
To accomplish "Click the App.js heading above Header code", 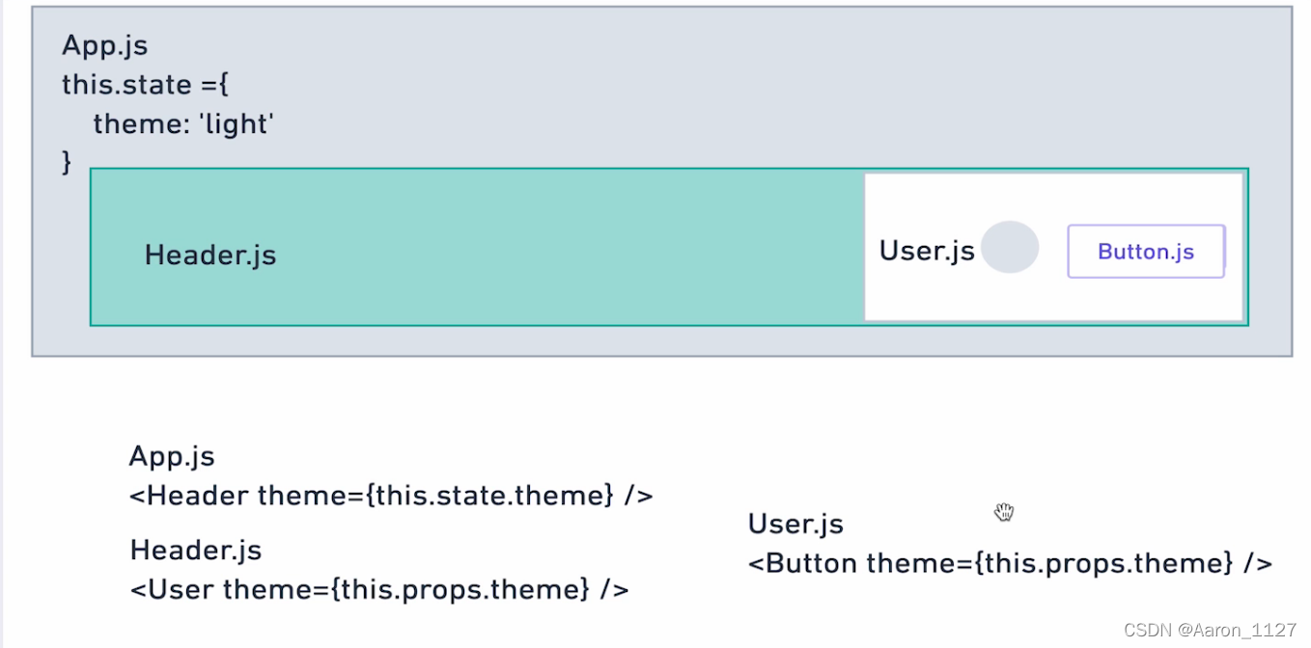I will [172, 456].
